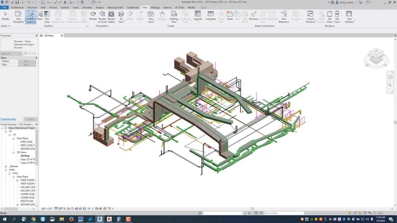Screen dimensions: 397x223
Task: Click the Text tool in the quick access toolbar
Action: pos(65,2)
